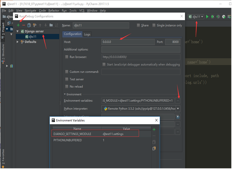Viewport: 232px width, 169px height.
Task: Select DJANGO_SETTINGS_MODULE name cell
Action: coord(77,134)
